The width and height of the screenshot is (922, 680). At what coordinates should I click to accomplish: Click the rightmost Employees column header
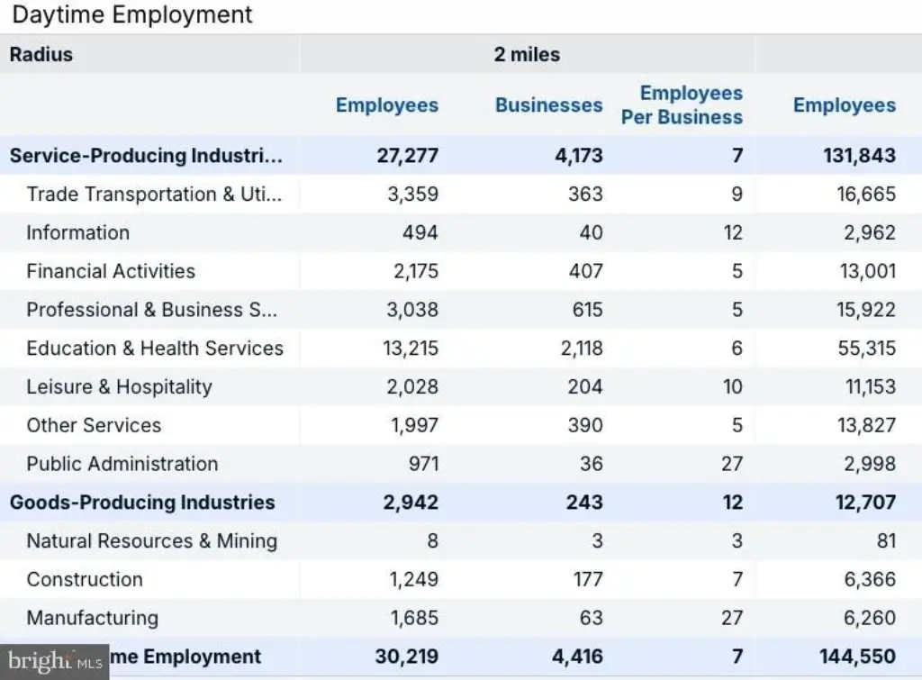coord(845,105)
